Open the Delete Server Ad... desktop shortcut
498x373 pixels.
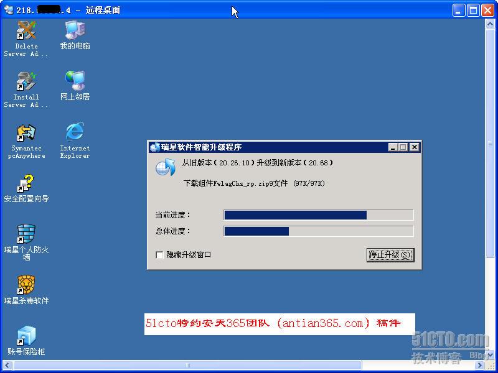coord(26,39)
